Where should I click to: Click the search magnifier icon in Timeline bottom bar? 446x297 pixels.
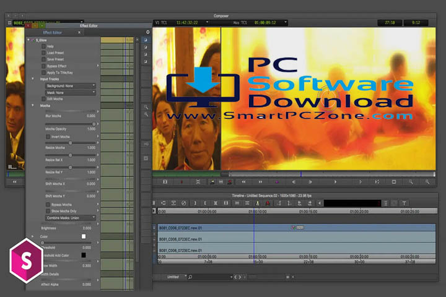point(190,277)
